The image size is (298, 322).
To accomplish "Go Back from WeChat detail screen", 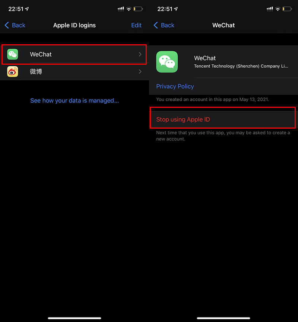I will [x=164, y=25].
